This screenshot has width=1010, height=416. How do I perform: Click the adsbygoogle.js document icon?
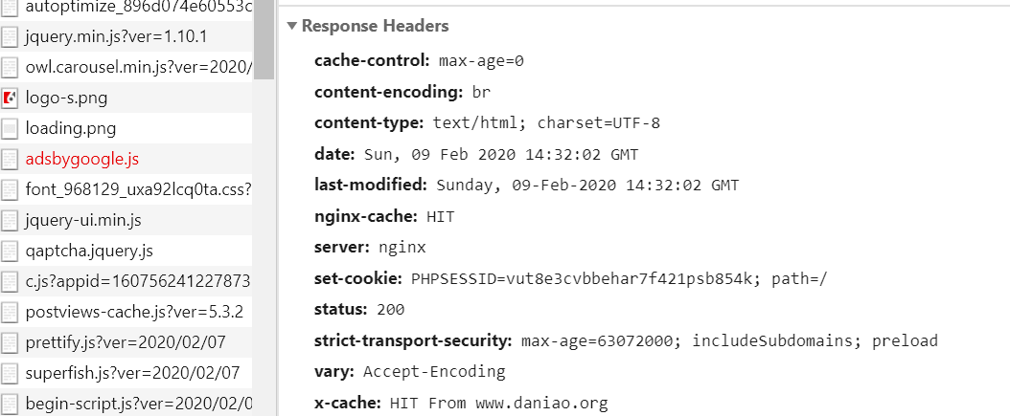10,160
